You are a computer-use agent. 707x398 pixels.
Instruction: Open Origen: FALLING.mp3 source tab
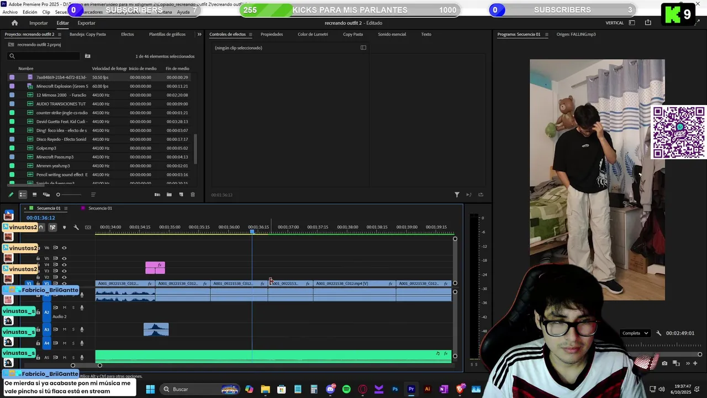[576, 34]
